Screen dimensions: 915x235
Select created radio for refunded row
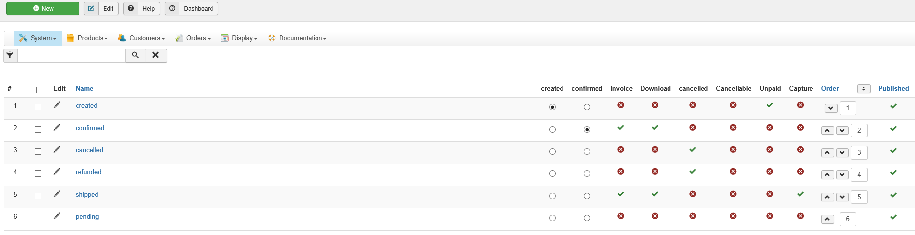(552, 173)
